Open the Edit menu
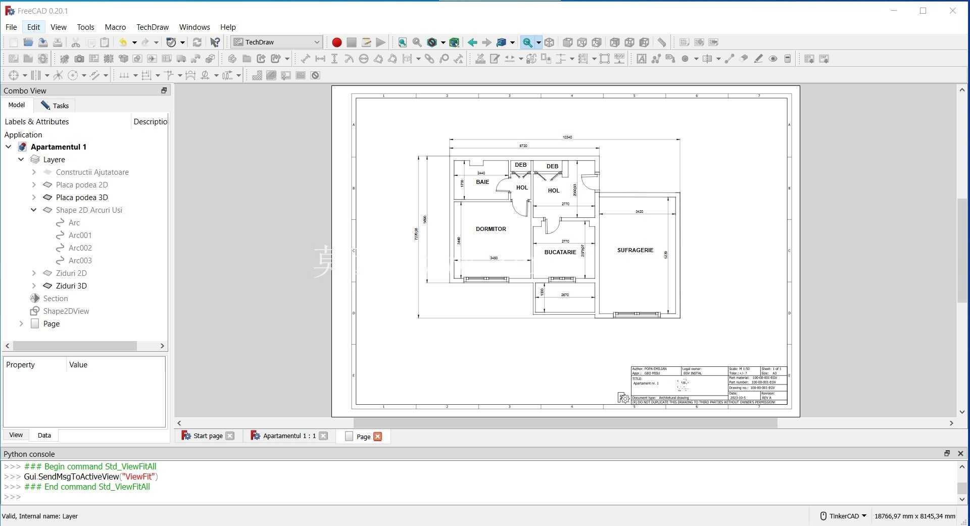This screenshot has height=526, width=970. [33, 27]
